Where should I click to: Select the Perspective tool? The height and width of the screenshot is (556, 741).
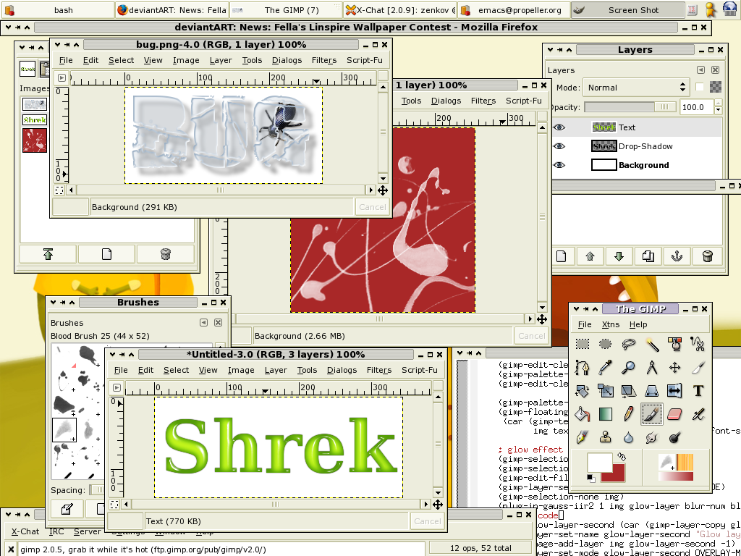point(652,391)
